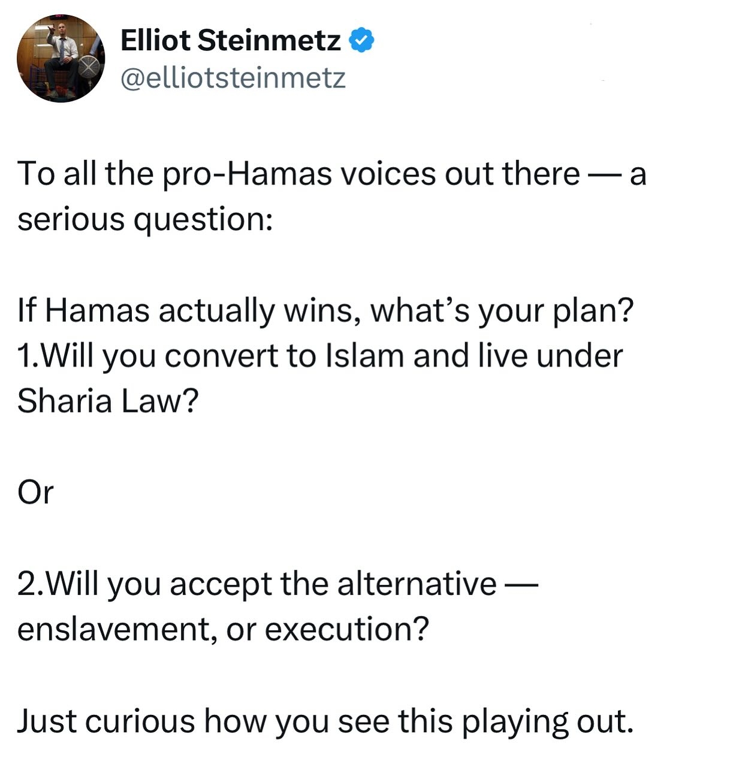Click the standalone word "Or"

pyautogui.click(x=35, y=493)
